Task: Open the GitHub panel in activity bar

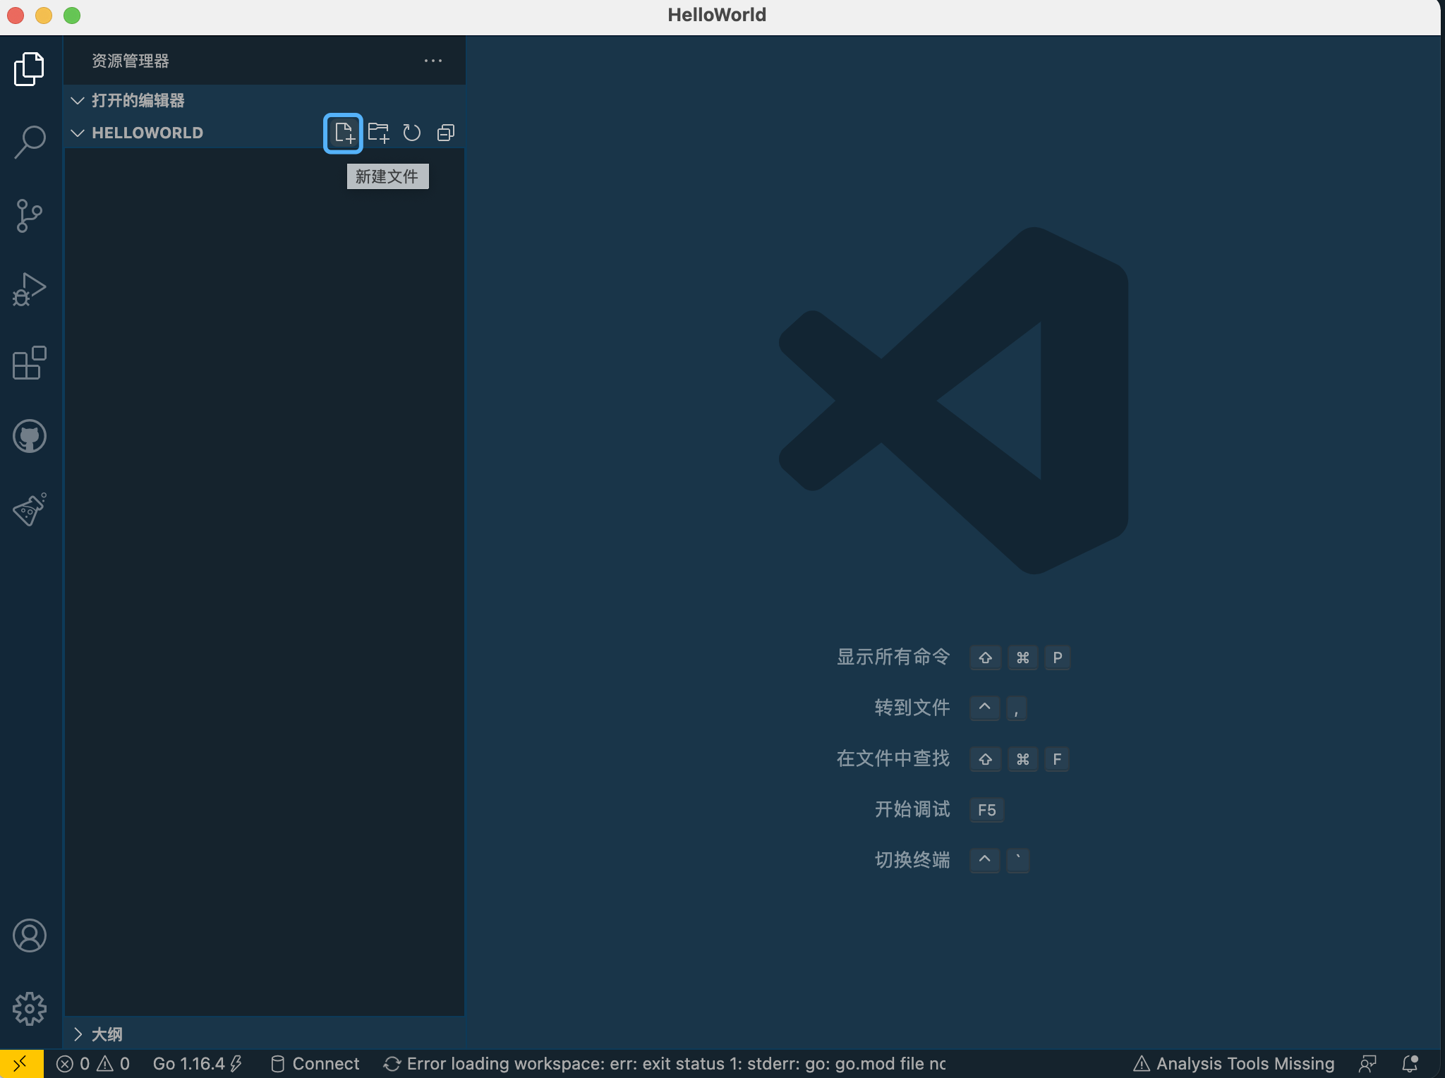Action: click(x=29, y=436)
